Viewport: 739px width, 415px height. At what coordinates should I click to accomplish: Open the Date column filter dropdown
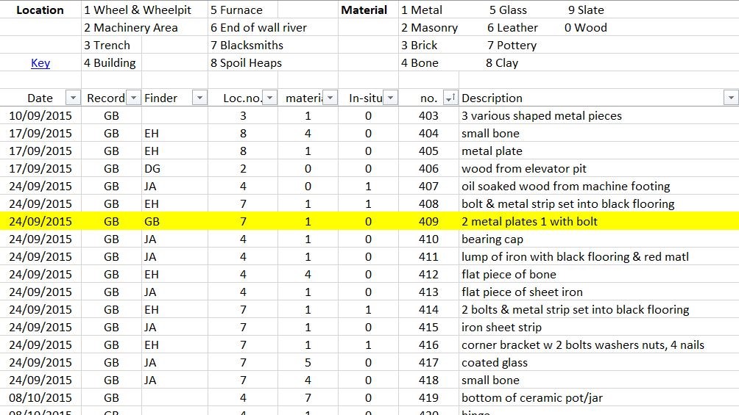(73, 98)
